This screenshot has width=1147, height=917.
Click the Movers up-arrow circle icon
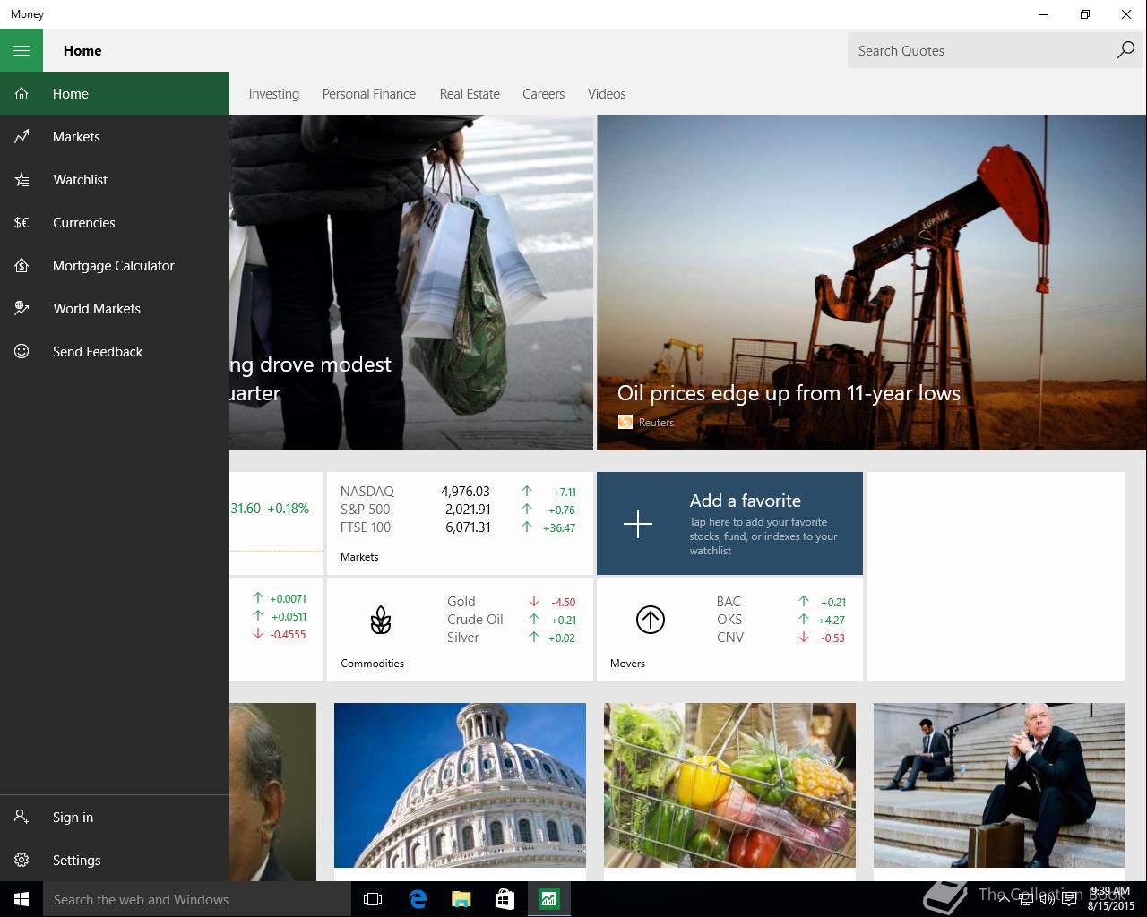(x=650, y=620)
